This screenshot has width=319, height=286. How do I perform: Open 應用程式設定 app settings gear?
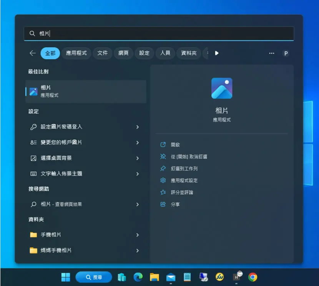coord(163,180)
